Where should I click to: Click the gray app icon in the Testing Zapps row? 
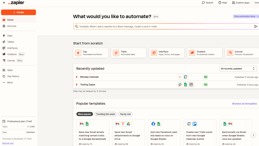191,84
